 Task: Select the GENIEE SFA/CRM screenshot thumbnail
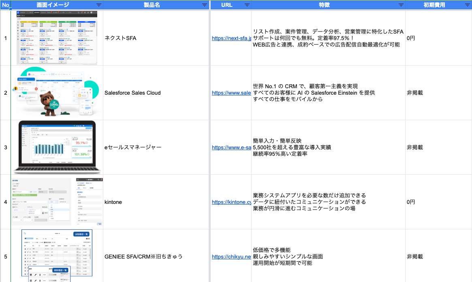(x=57, y=256)
